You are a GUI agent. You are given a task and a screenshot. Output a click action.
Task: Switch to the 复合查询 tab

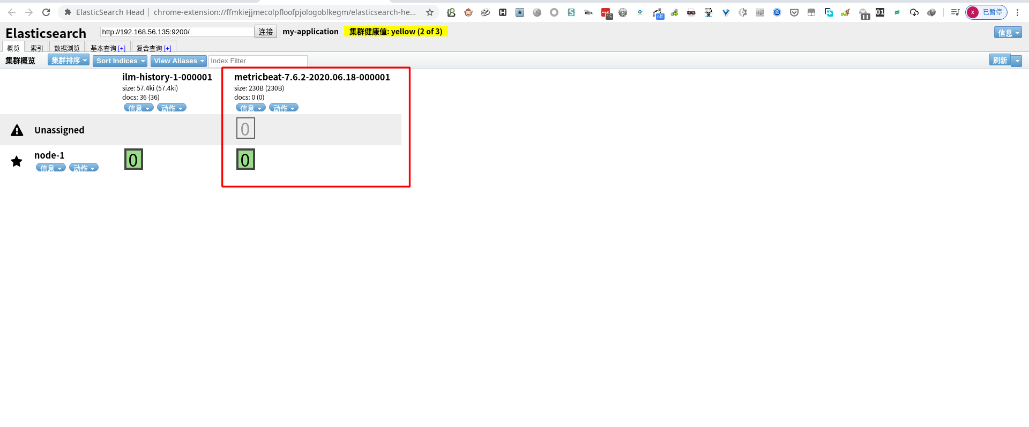coord(149,48)
